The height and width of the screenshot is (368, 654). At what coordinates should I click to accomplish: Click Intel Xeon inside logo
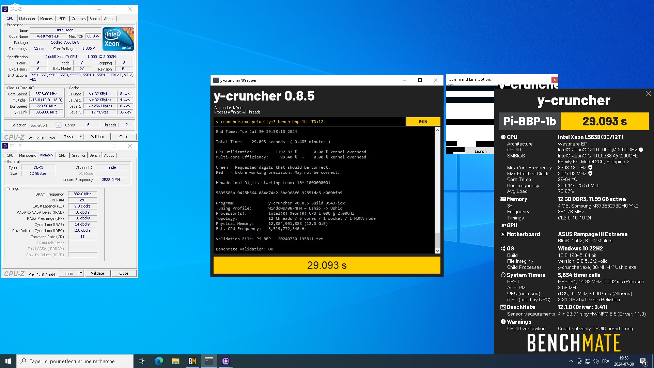[118, 39]
